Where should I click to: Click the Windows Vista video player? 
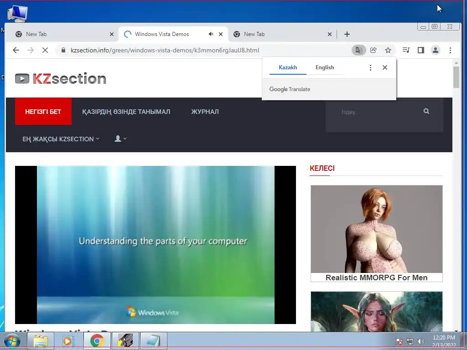click(x=156, y=245)
